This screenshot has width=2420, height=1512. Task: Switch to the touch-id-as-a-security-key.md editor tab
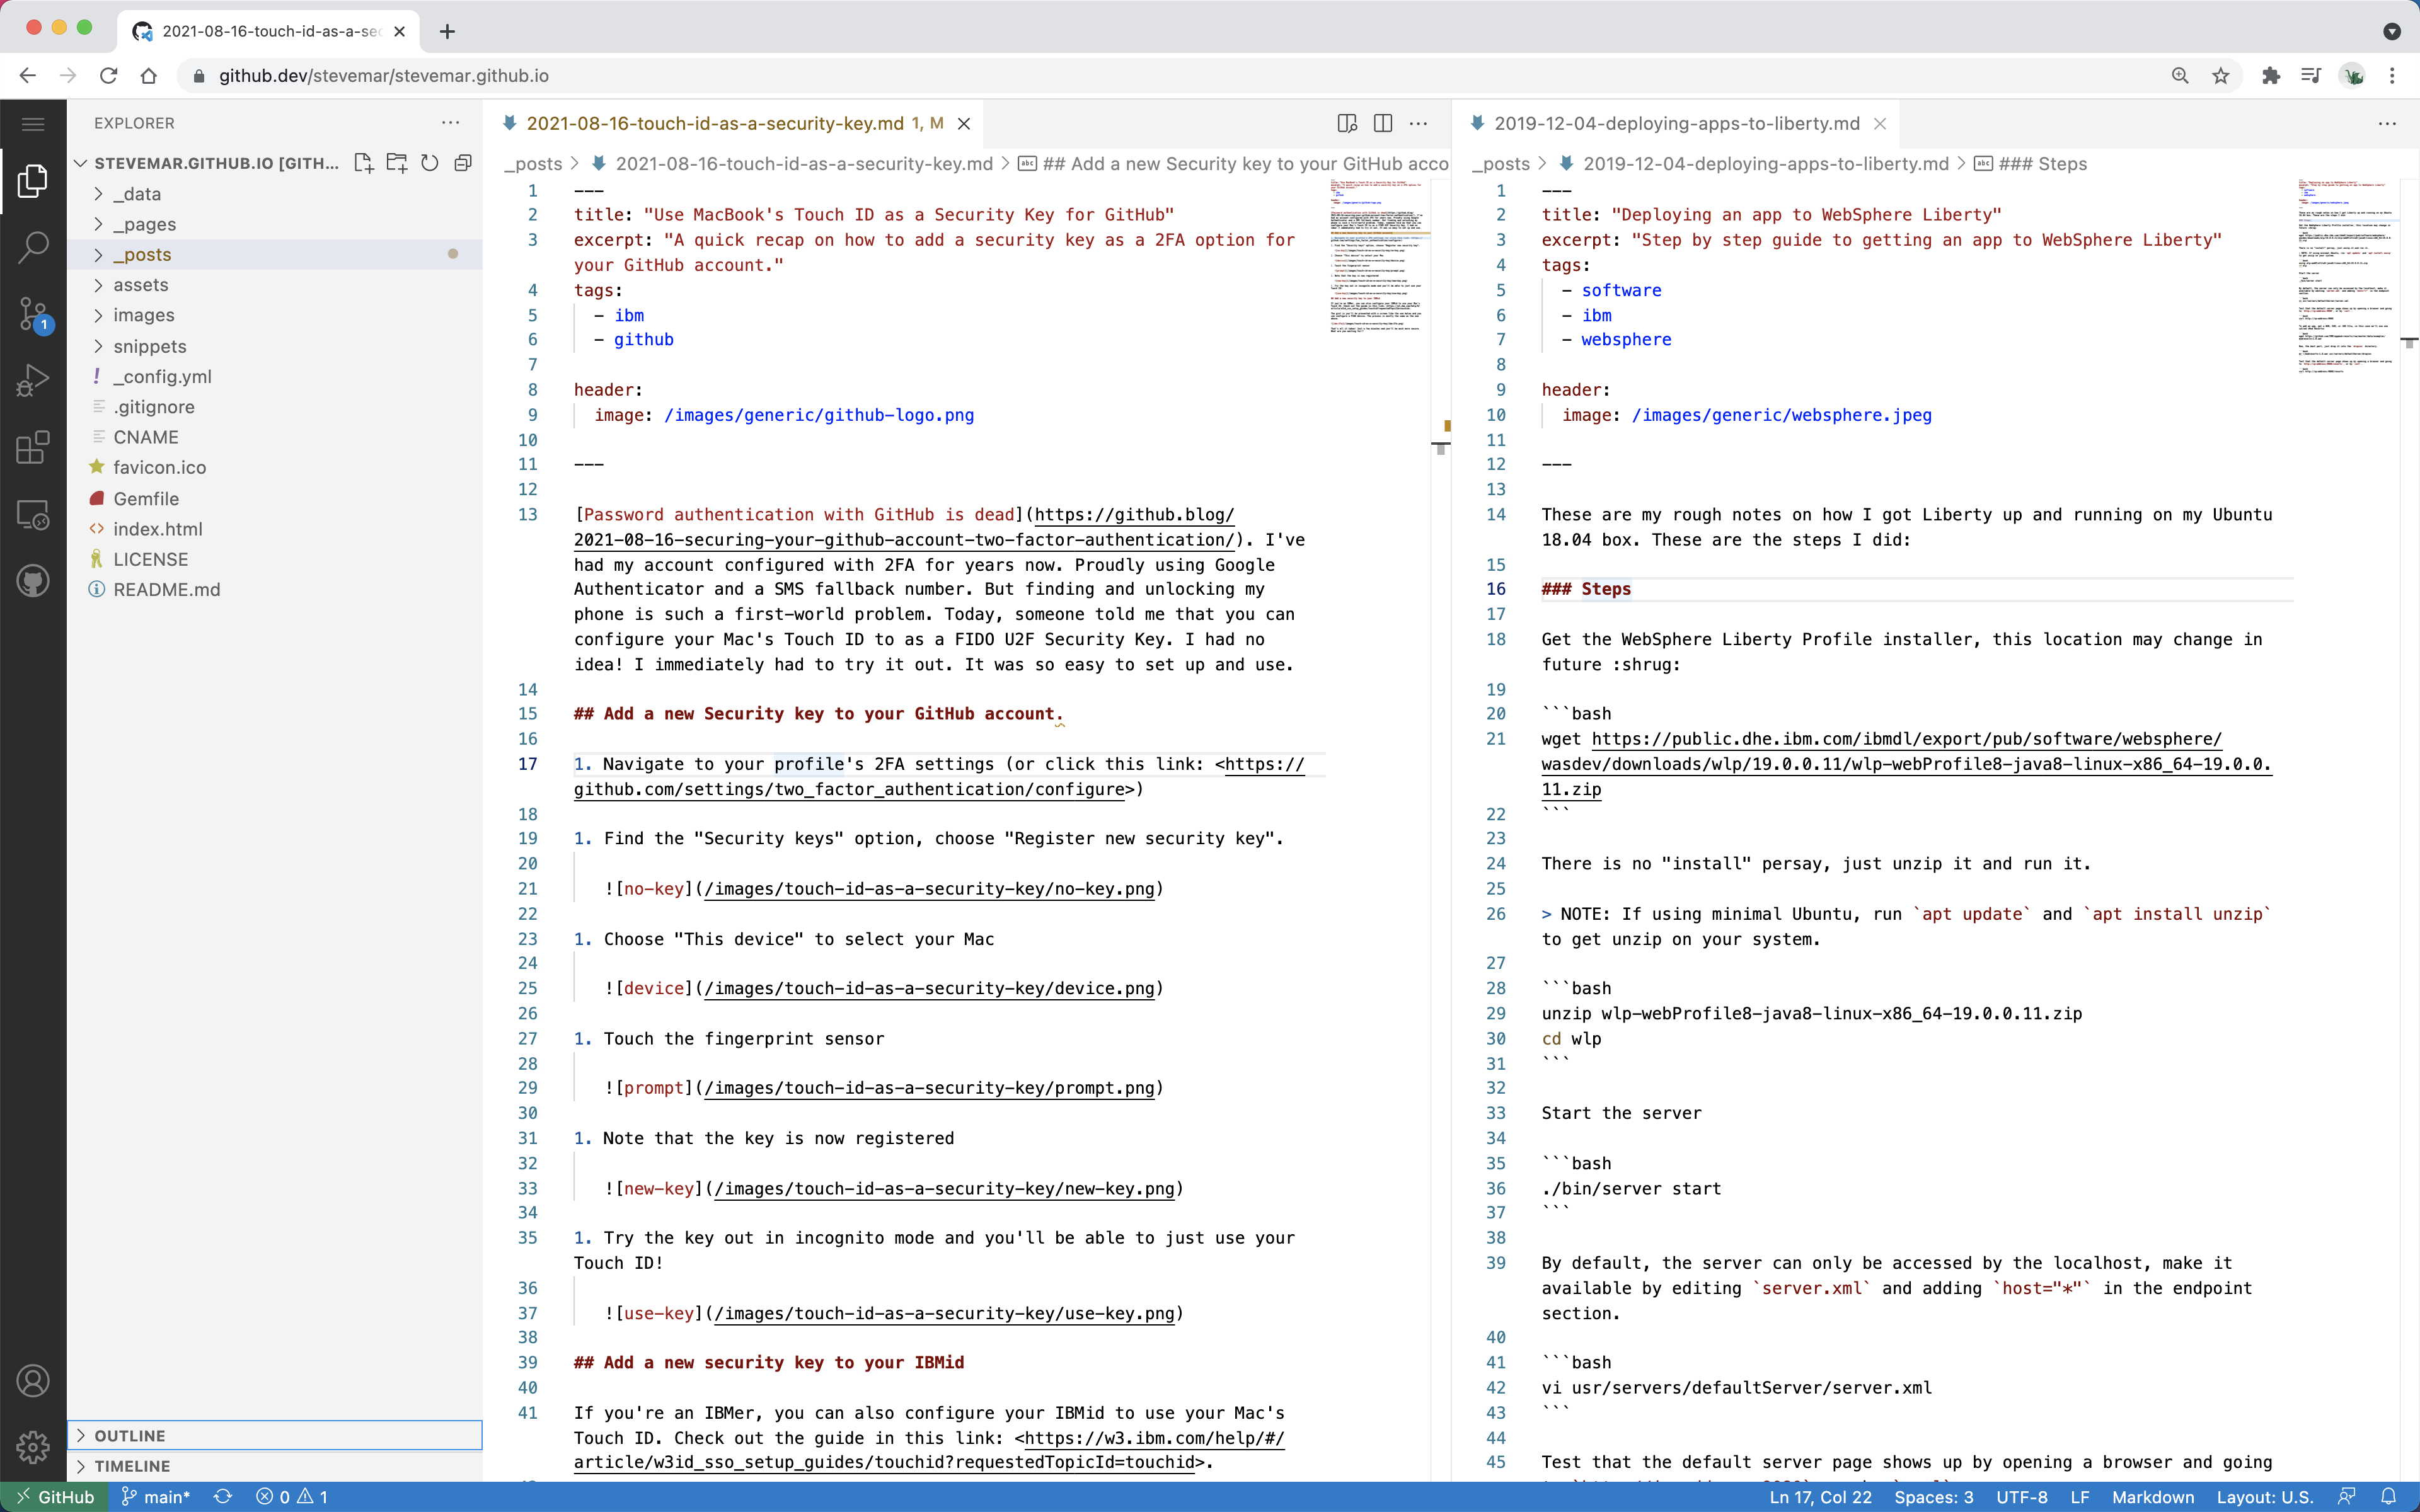734,123
